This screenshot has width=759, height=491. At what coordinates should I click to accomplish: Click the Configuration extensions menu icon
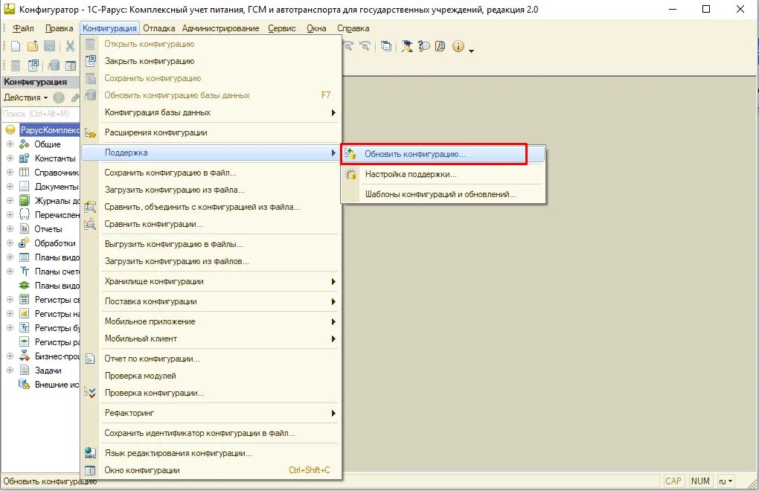tap(90, 132)
